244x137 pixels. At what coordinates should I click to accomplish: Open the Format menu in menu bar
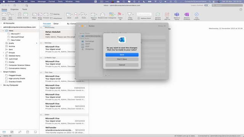pos(52,2)
